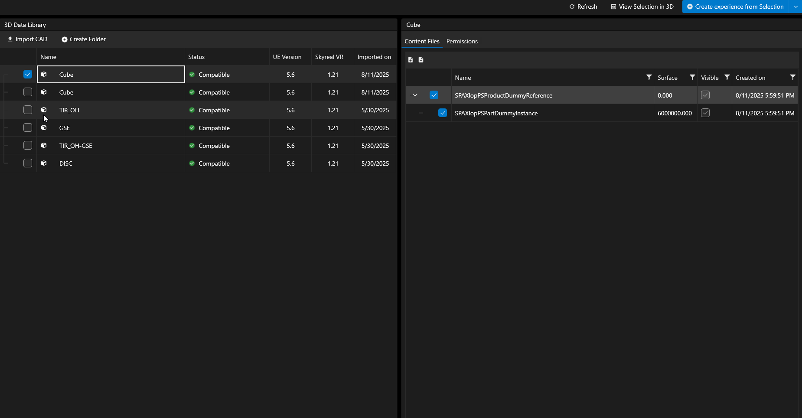Click the expand-all file icon with plus
802x418 pixels.
click(x=411, y=60)
